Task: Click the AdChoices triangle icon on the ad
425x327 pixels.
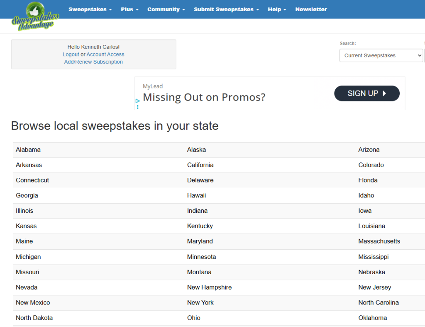Action: [x=137, y=101]
